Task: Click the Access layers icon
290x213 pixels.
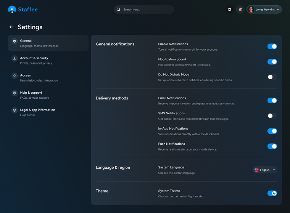Action: click(14, 76)
